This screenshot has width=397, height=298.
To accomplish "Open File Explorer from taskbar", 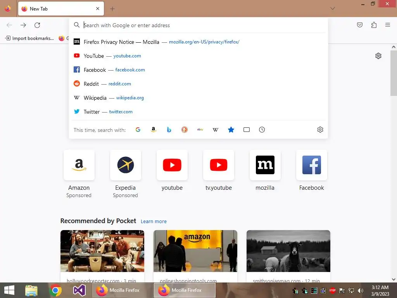I will point(31,290).
